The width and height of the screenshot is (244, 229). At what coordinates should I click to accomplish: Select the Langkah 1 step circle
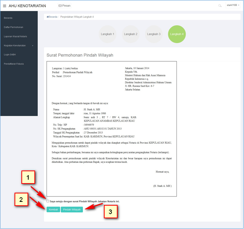tap(107, 34)
